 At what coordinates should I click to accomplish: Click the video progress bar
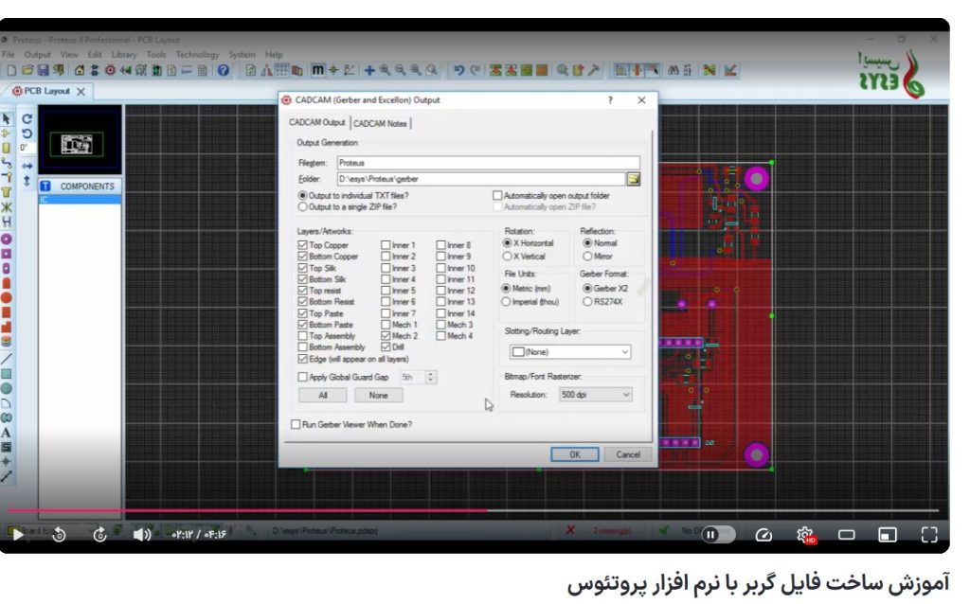474,510
